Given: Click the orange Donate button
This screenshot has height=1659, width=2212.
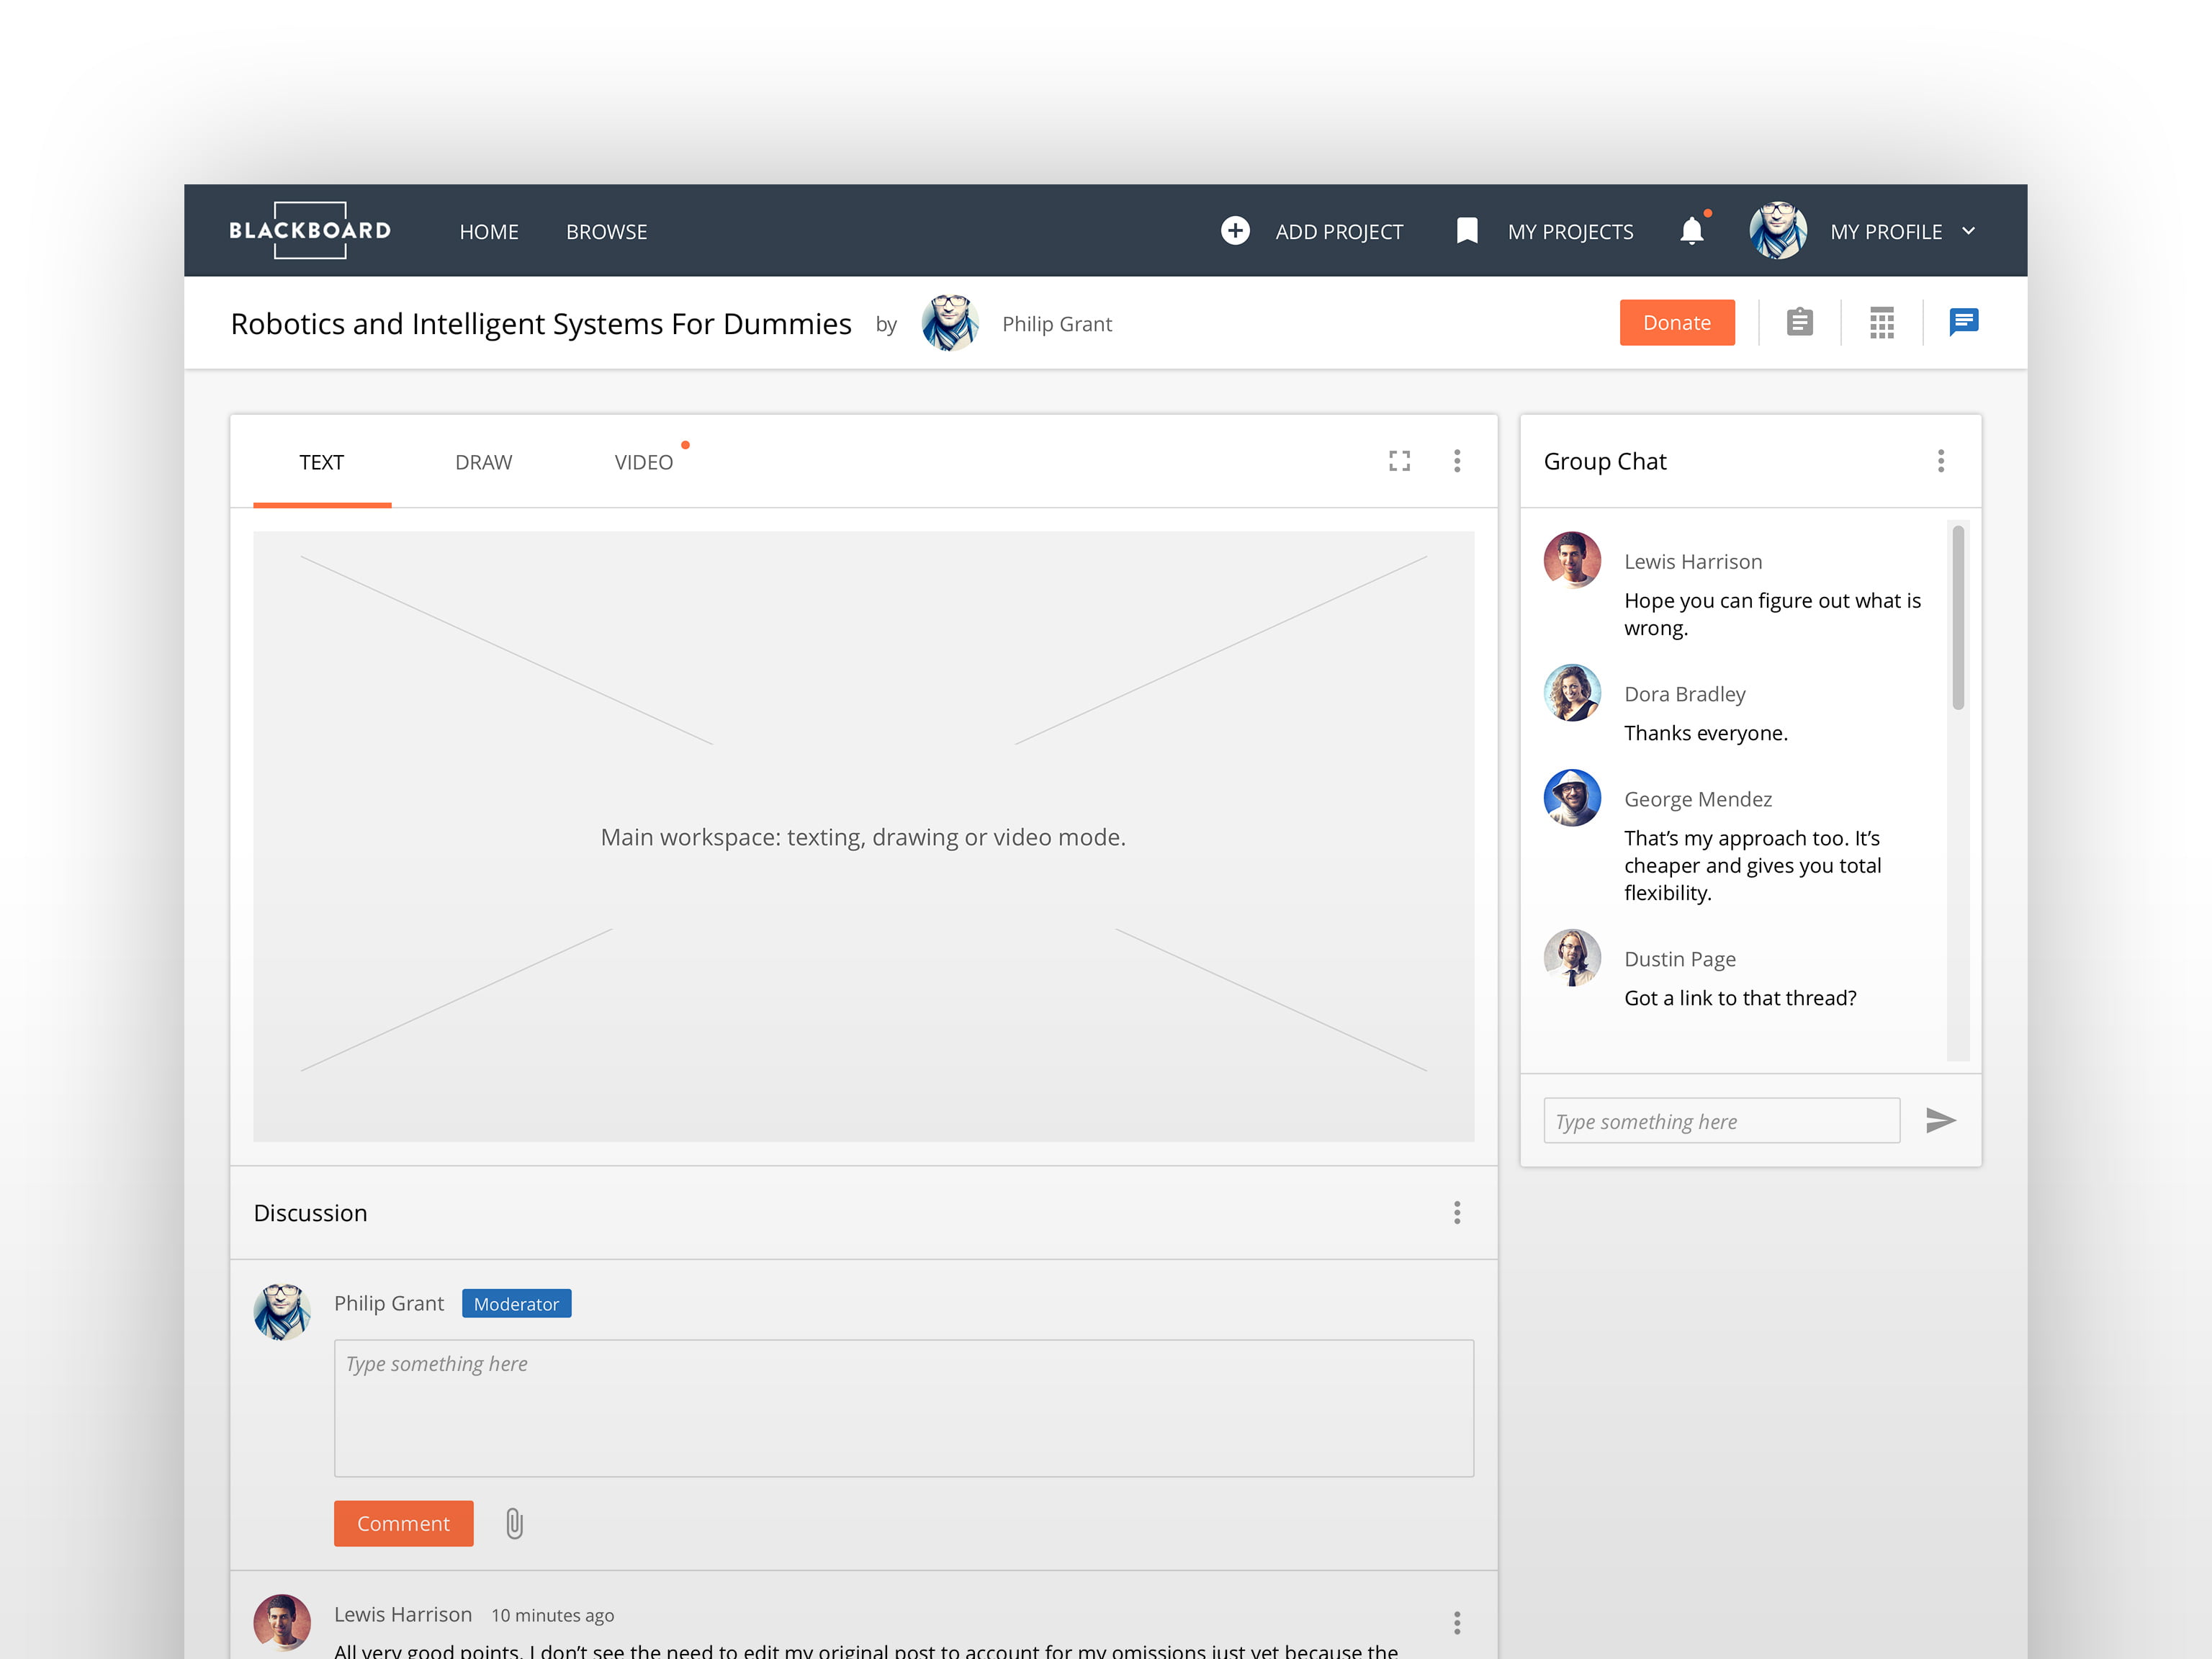Looking at the screenshot, I should coord(1676,322).
